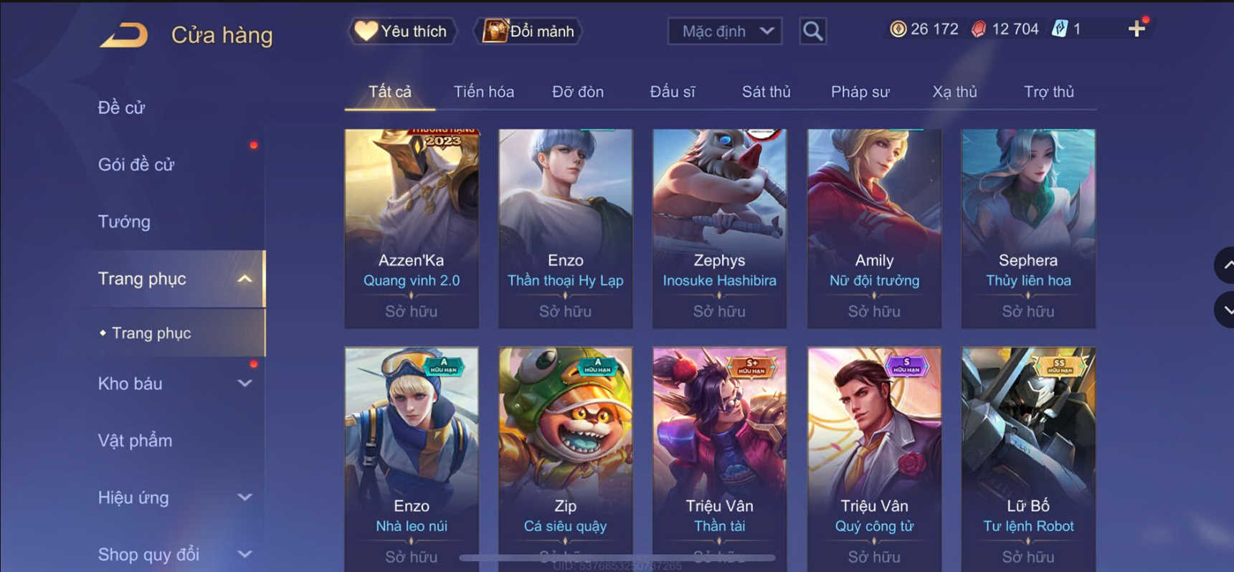Open the search magnifier icon
Screen dimensions: 1234x572
click(x=812, y=31)
